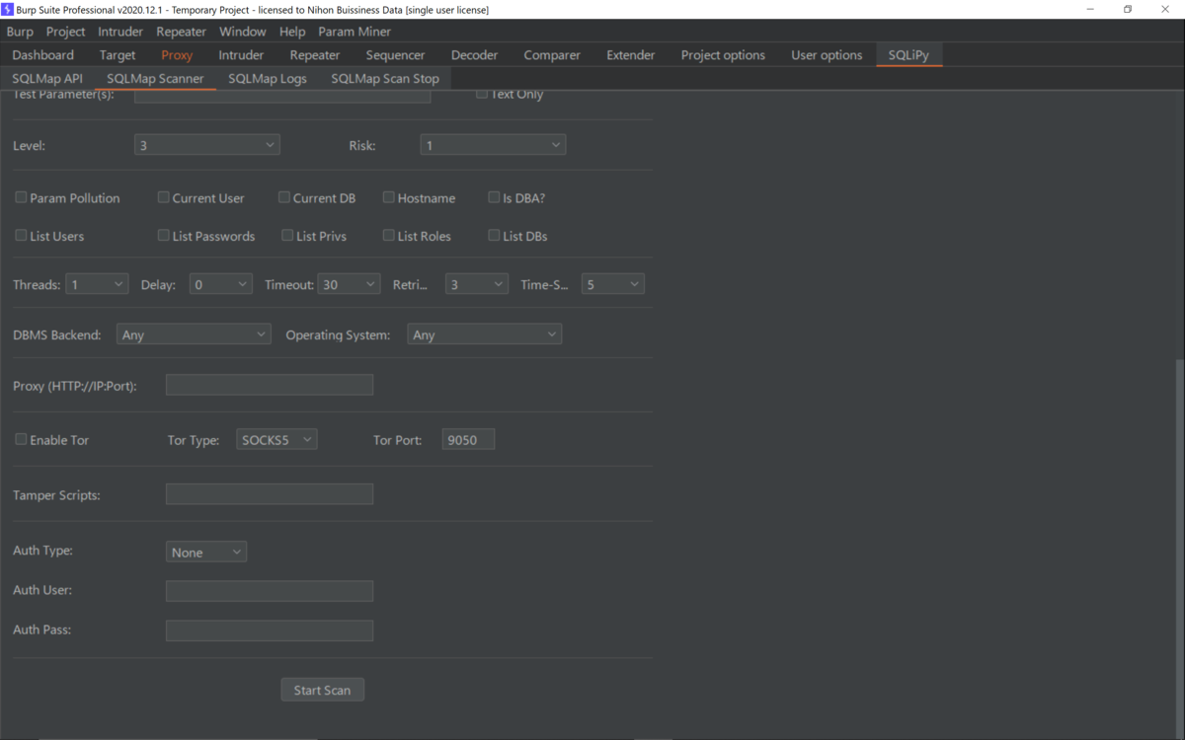
Task: Check the Is DBA? box
Action: (494, 197)
